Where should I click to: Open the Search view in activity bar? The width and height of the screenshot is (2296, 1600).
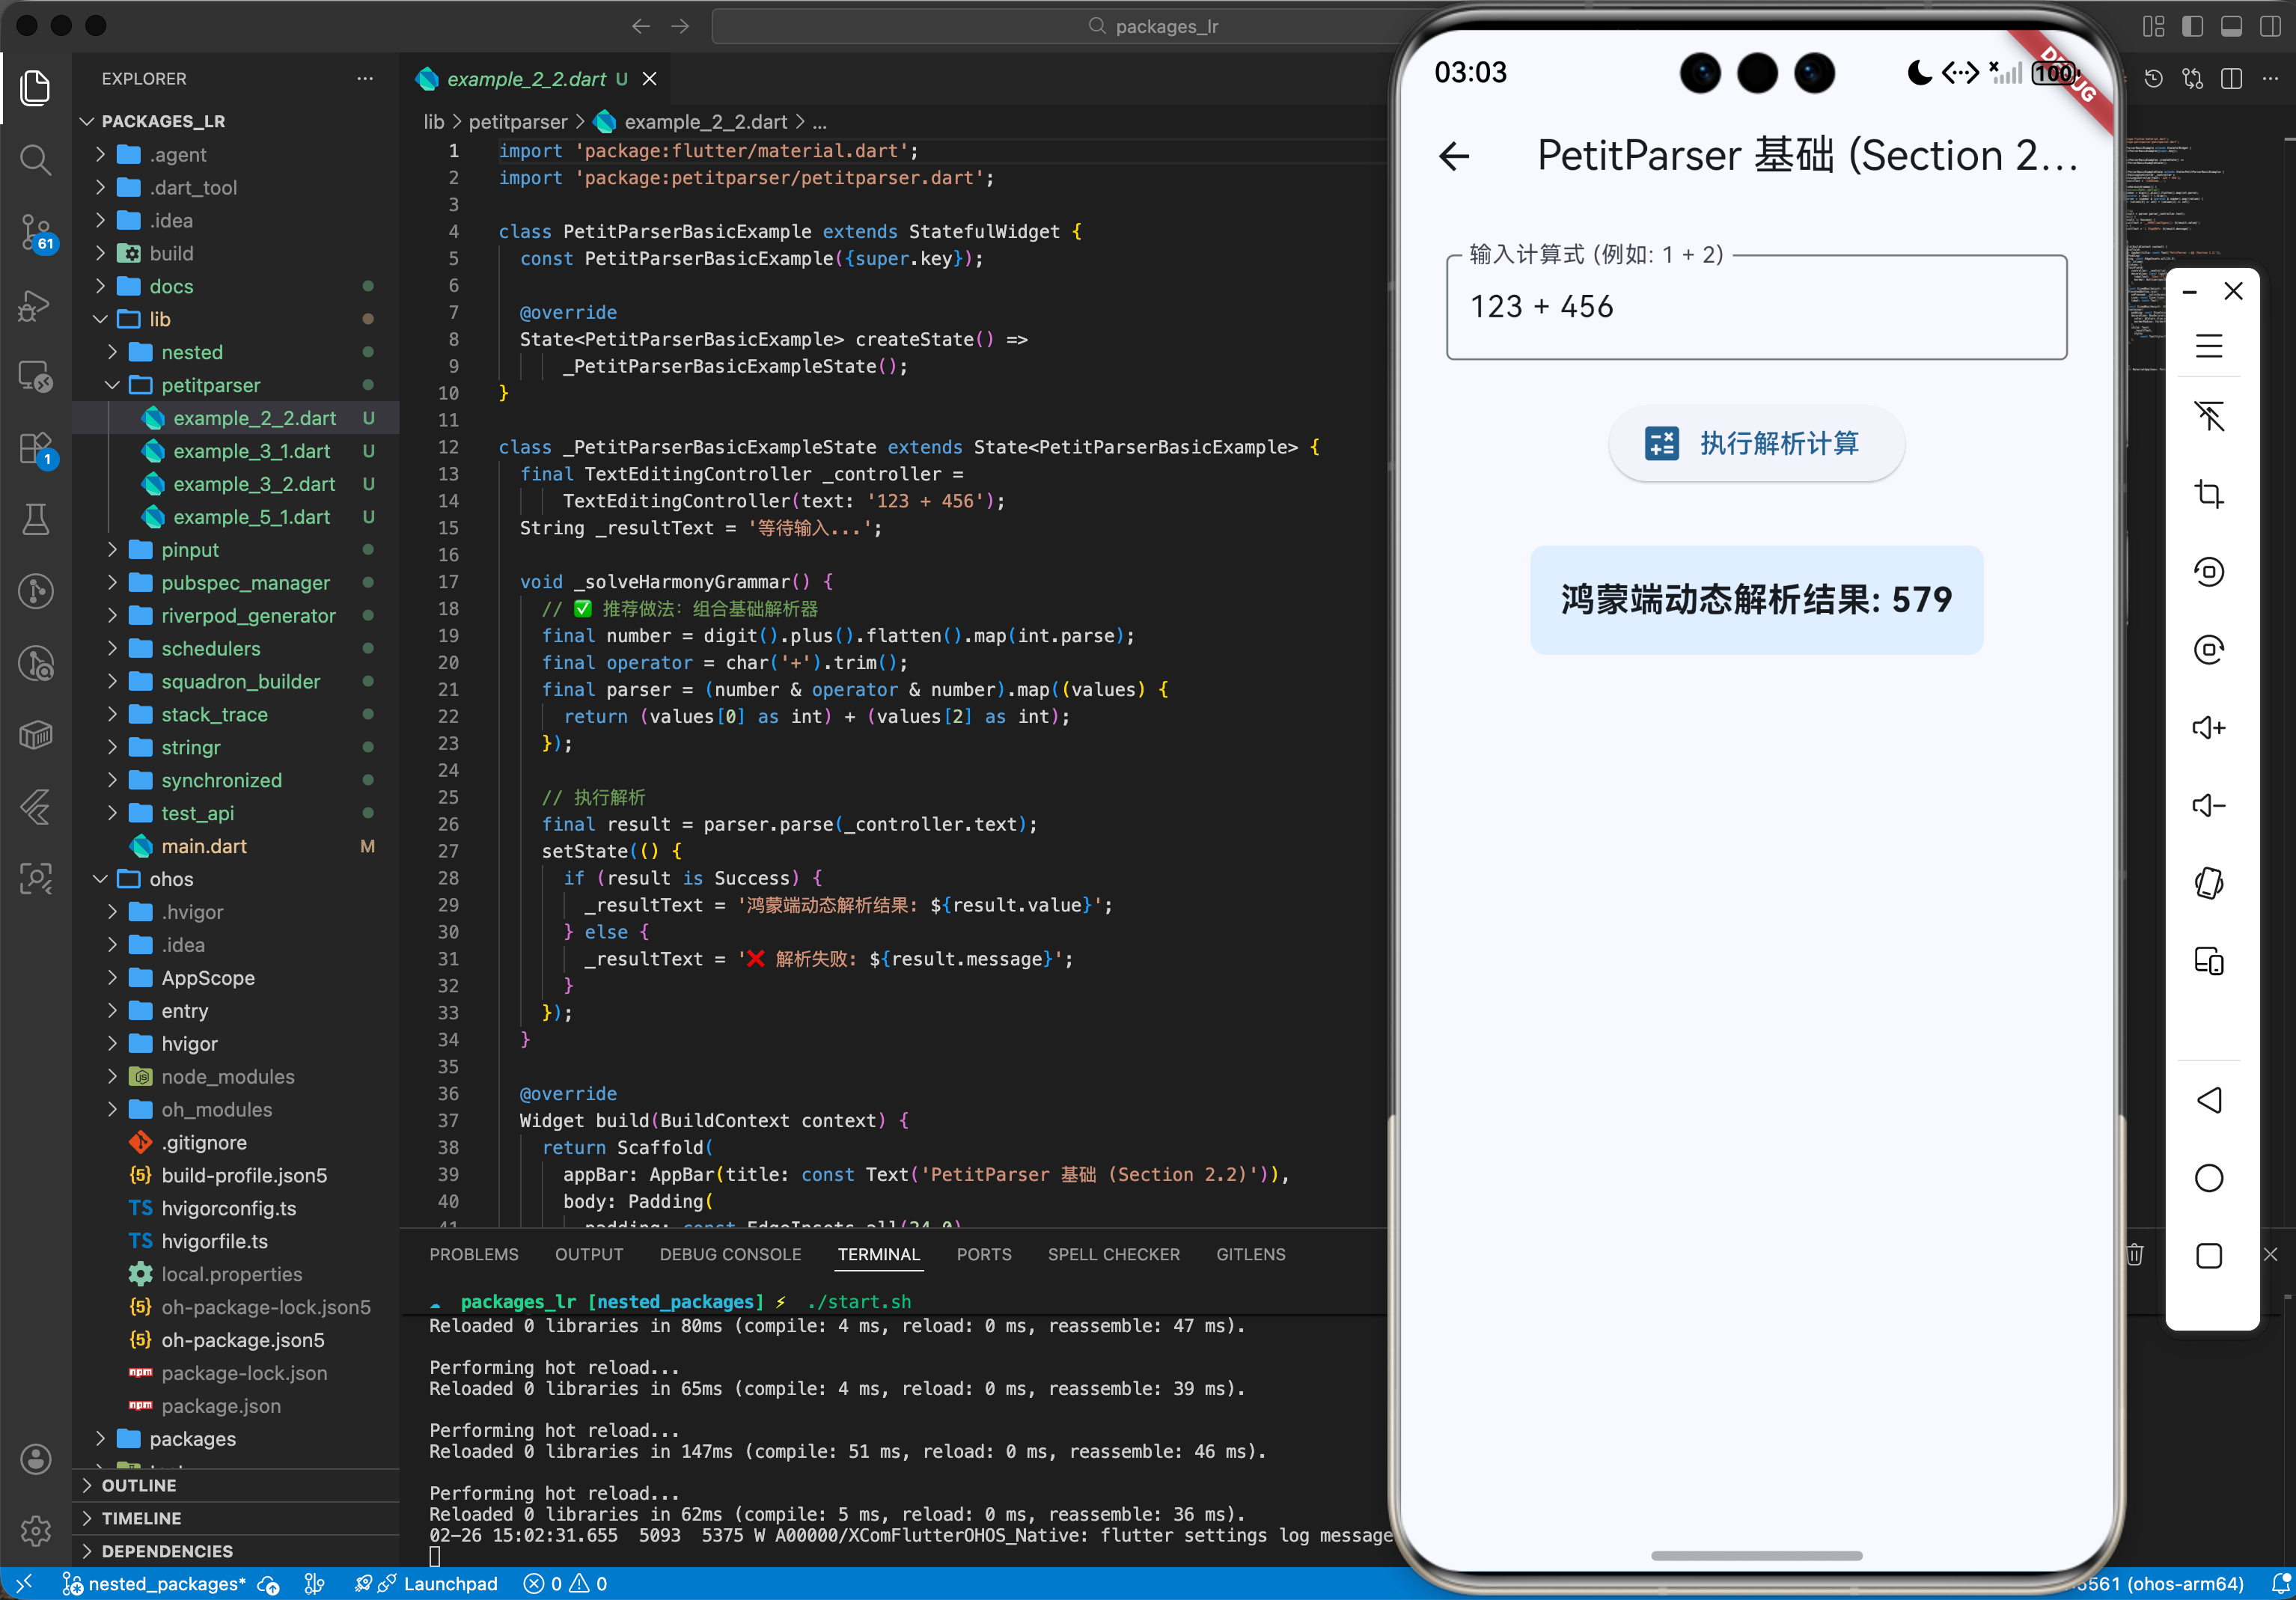(36, 160)
